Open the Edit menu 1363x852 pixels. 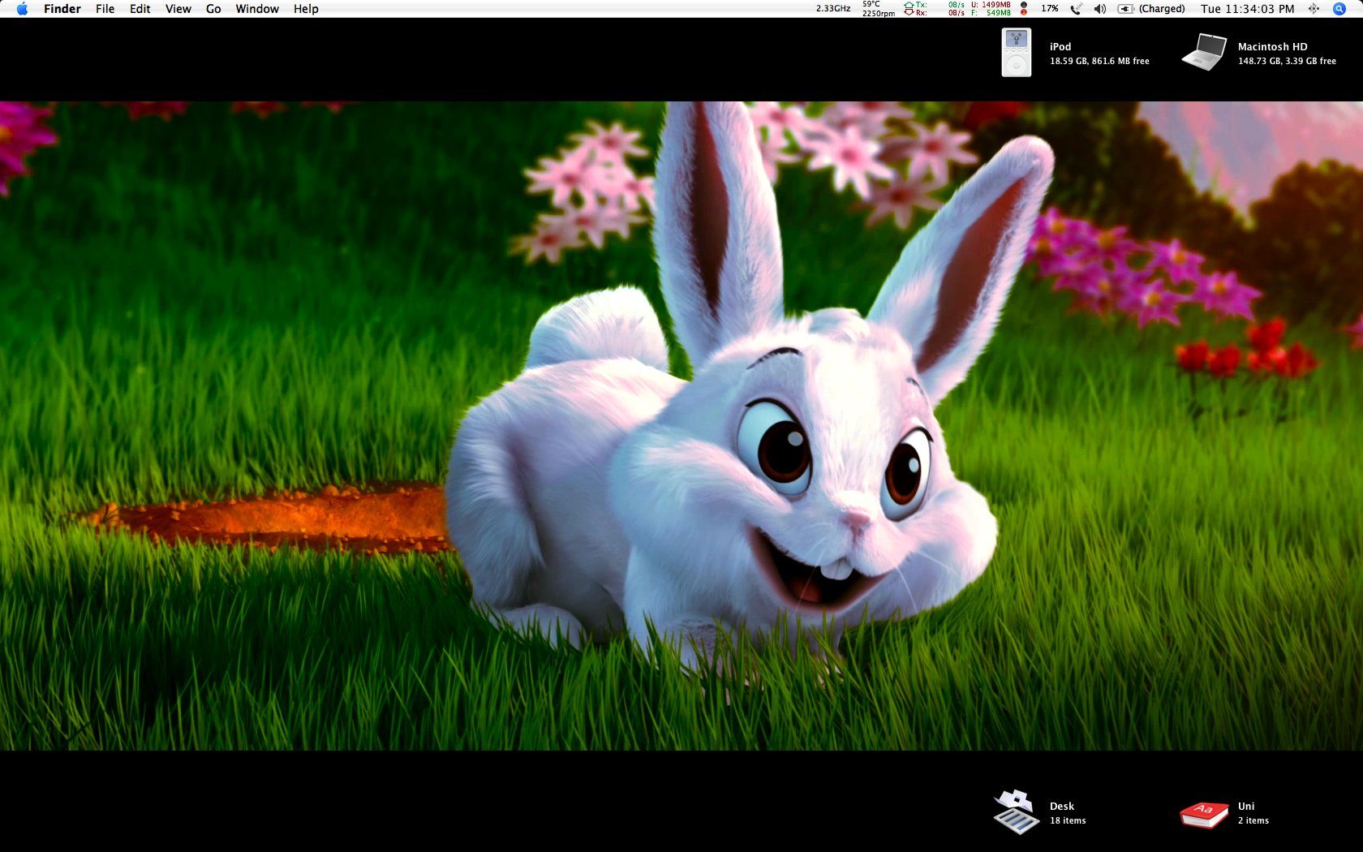coord(140,9)
